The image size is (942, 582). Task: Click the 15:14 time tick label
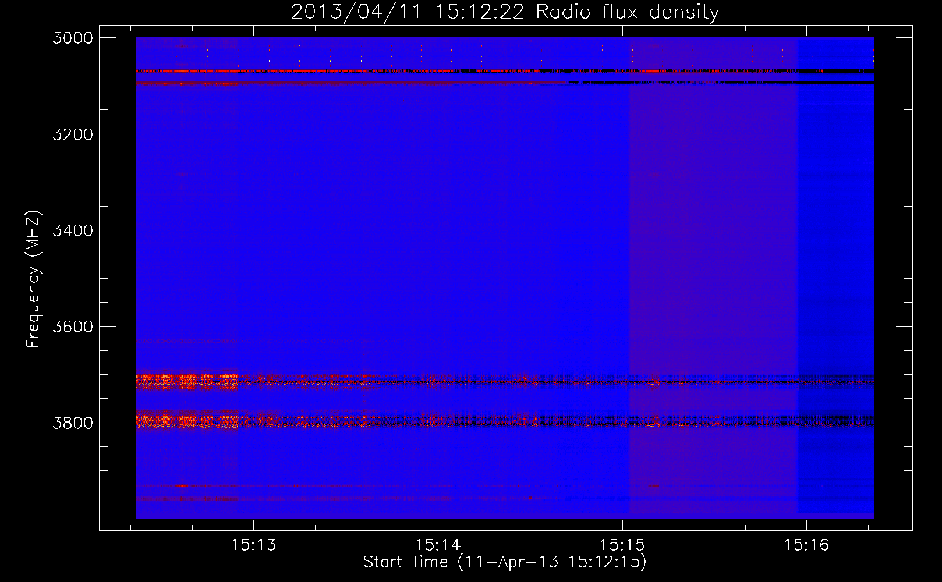438,545
